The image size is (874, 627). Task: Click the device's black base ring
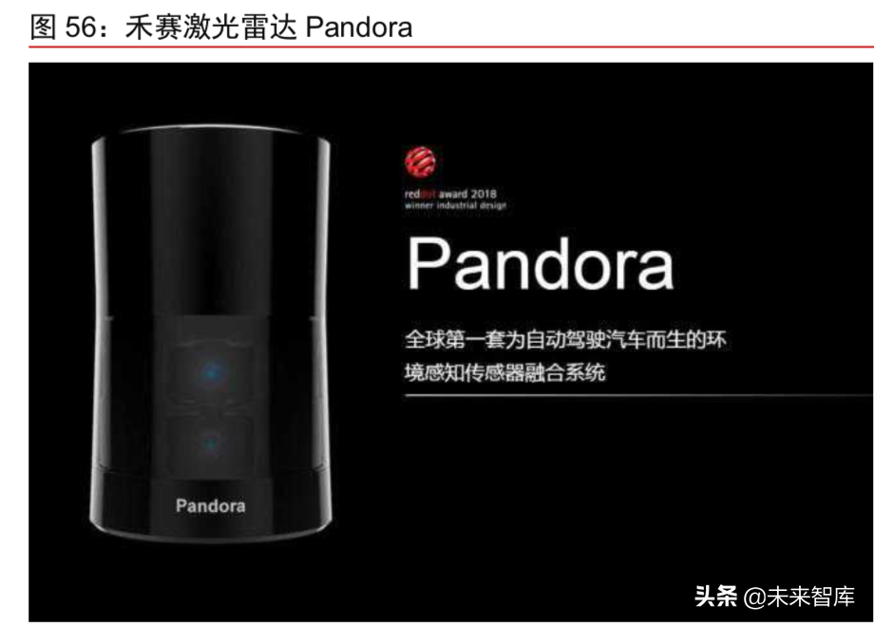(x=211, y=506)
